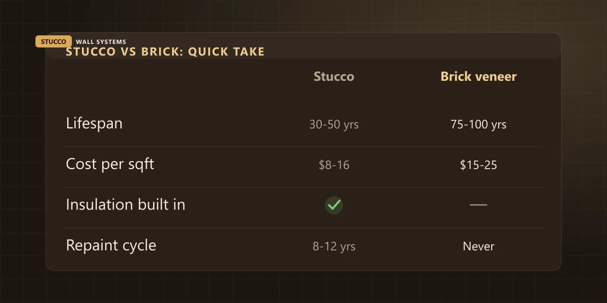
Task: Click the dash icon under Brick veneer
Action: 479,205
